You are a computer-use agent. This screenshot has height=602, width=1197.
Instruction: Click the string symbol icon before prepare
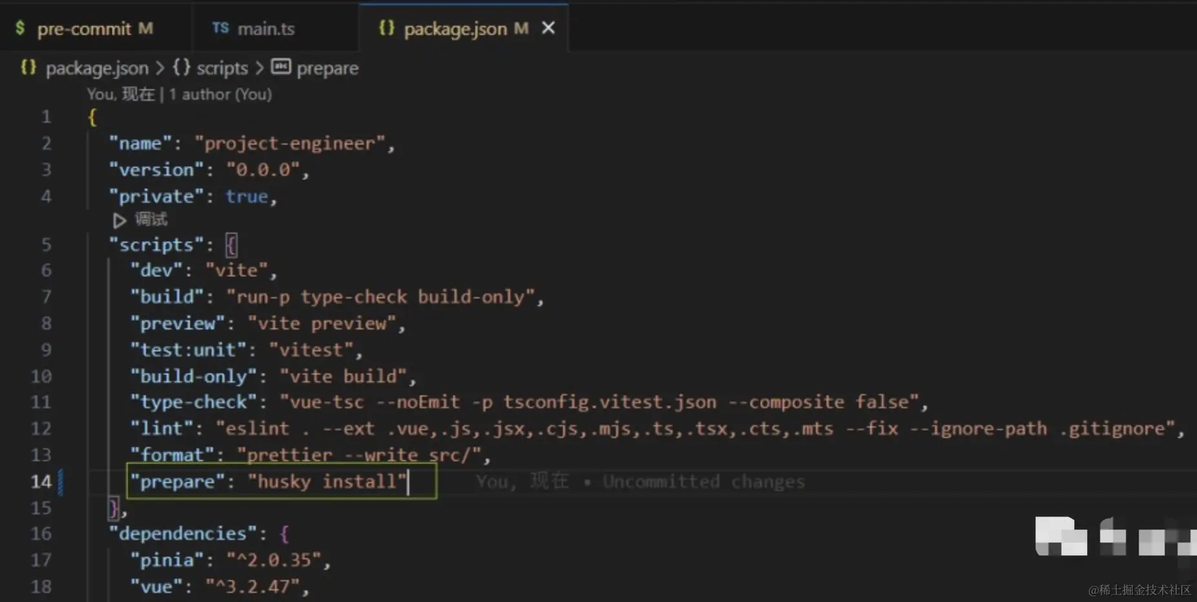coord(281,67)
